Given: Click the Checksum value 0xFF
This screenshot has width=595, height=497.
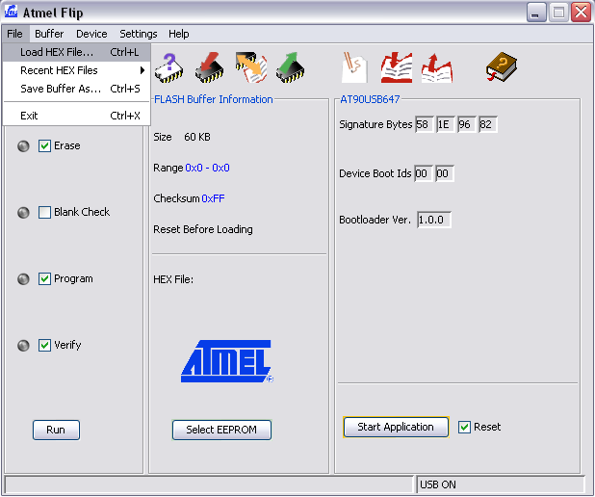Looking at the screenshot, I should click(213, 199).
